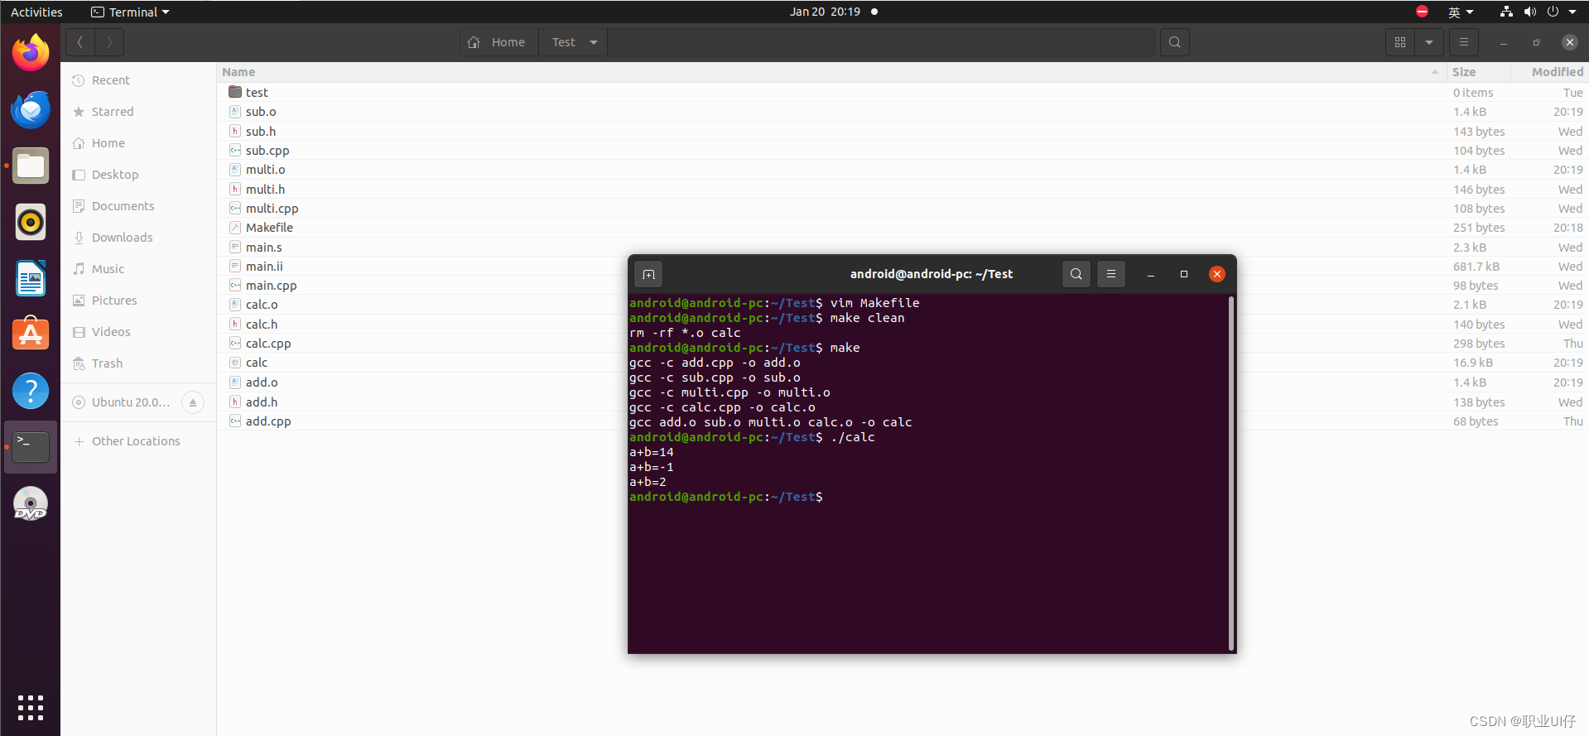Select the test folder
Screen dimensions: 1589x736
point(903,93)
